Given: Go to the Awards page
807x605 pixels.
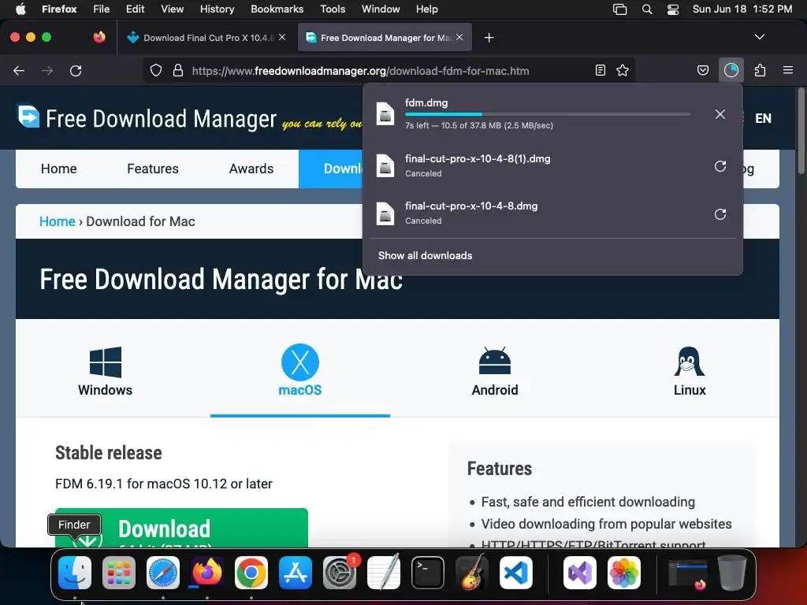Looking at the screenshot, I should click(x=251, y=169).
